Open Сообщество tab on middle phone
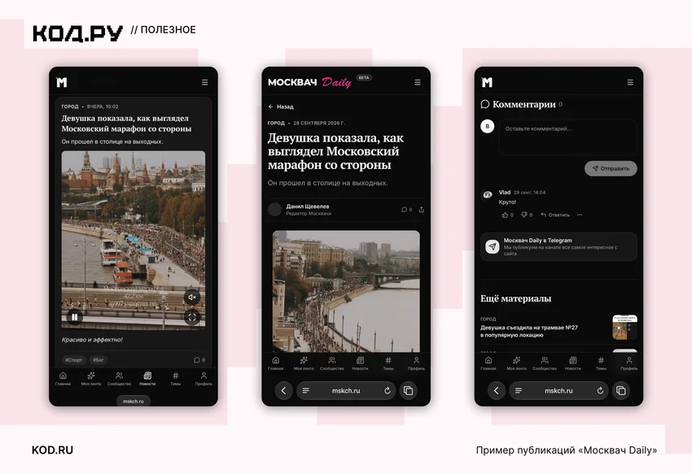 (332, 363)
